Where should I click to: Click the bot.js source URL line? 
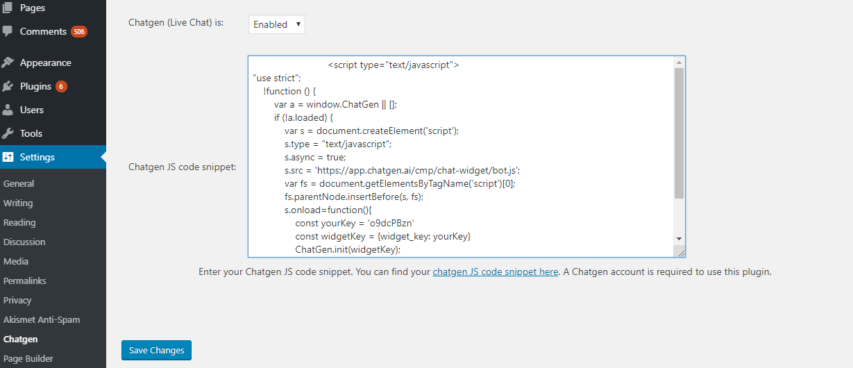tap(403, 170)
